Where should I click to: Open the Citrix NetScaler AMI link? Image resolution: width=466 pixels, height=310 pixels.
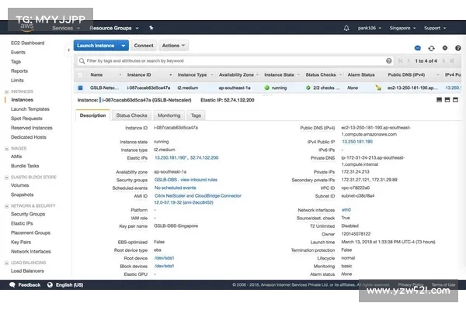click(x=198, y=199)
